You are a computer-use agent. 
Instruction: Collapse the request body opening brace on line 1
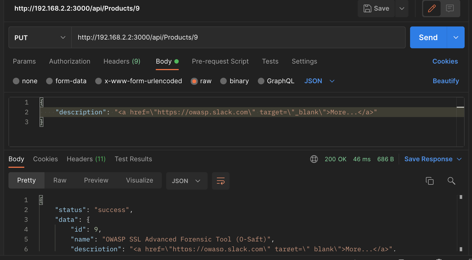[x=41, y=102]
